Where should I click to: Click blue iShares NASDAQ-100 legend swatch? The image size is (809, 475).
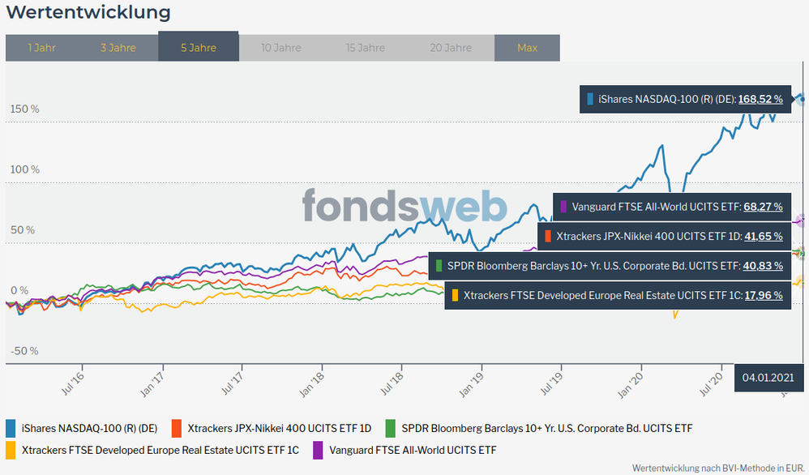tap(11, 428)
